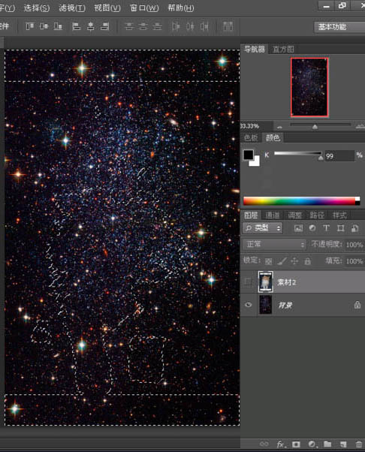Image resolution: width=365 pixels, height=452 pixels.
Task: Hide the 背景 layer eye icon
Action: (249, 305)
